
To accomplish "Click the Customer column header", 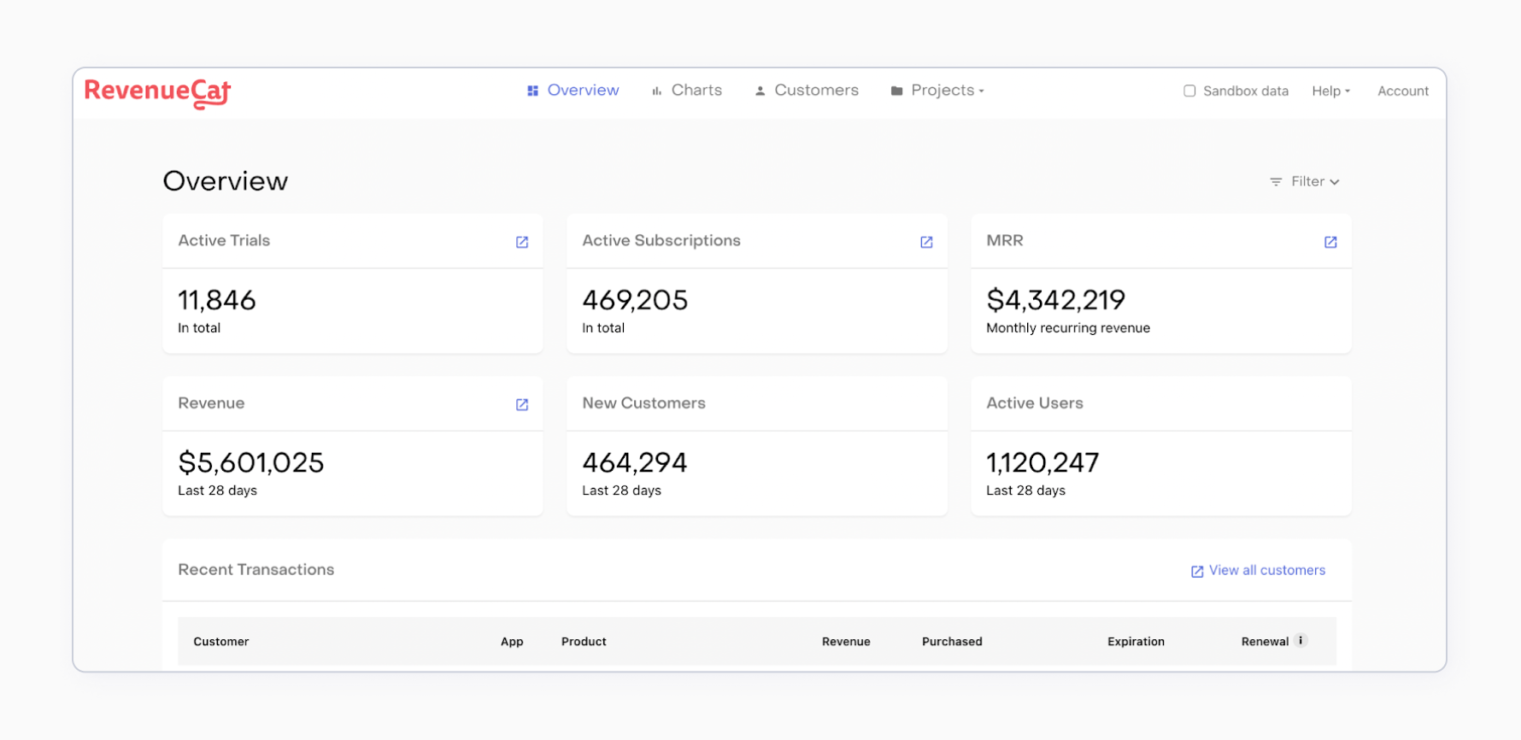I will coord(221,642).
